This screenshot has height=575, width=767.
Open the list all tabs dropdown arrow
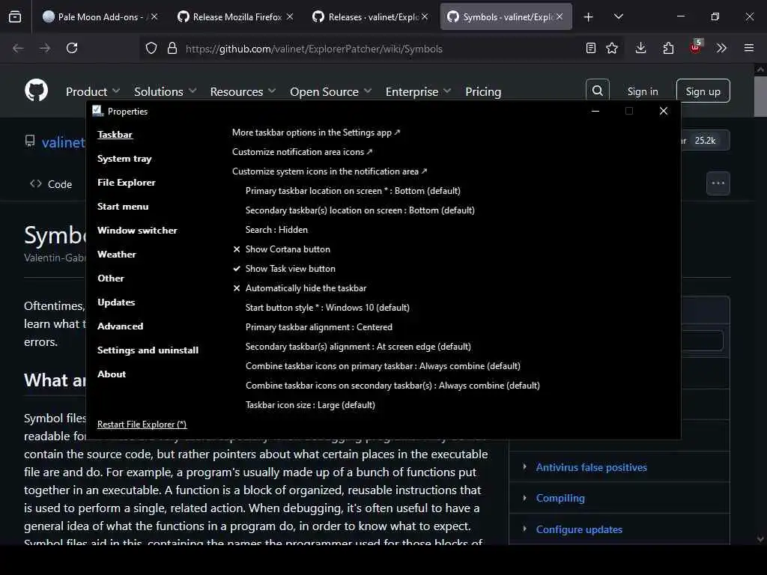618,16
